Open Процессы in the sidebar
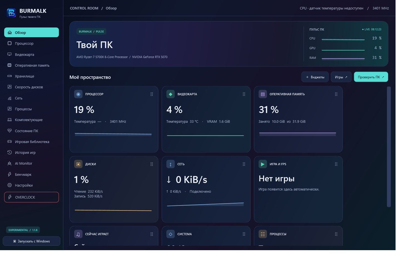 point(31,109)
